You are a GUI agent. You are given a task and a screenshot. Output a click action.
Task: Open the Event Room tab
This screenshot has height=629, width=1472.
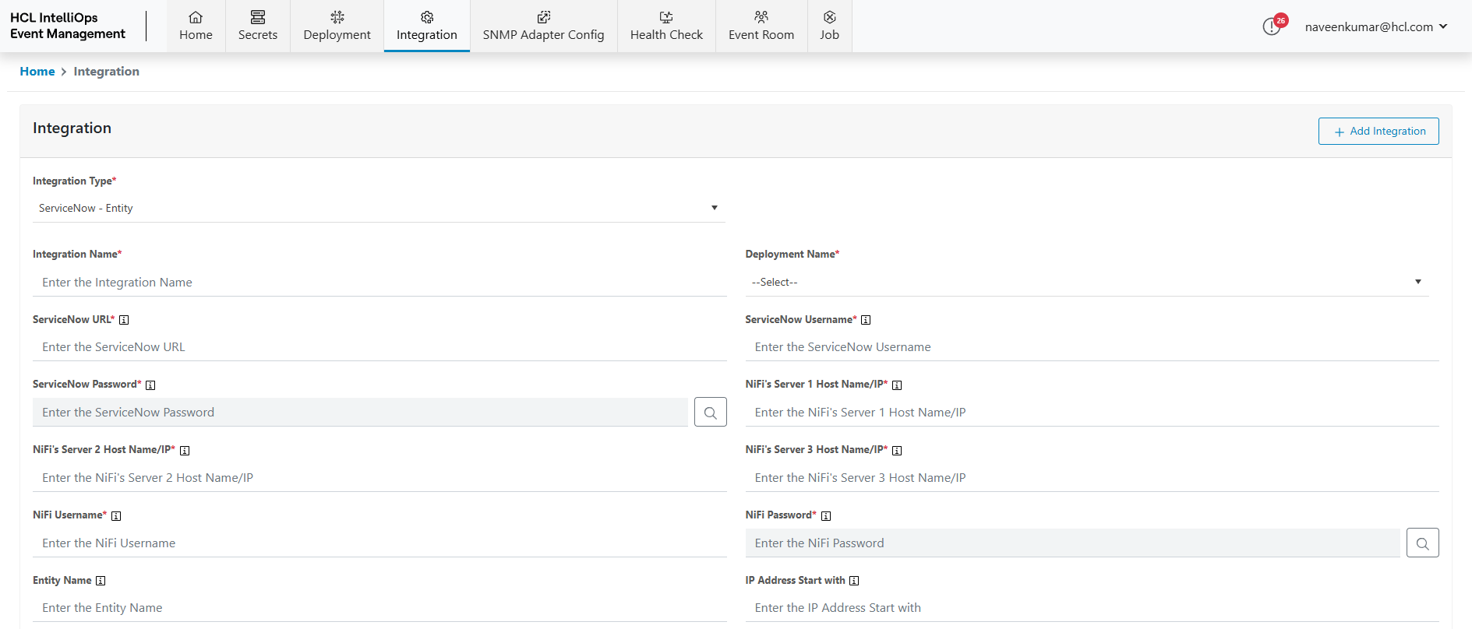coord(761,26)
